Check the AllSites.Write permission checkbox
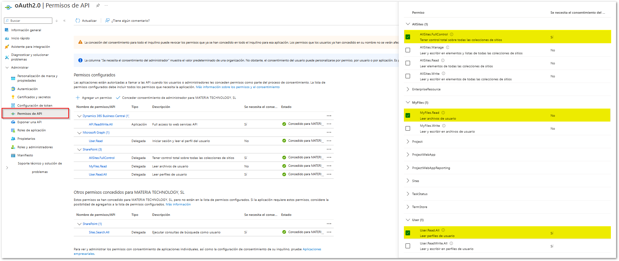 (x=408, y=76)
